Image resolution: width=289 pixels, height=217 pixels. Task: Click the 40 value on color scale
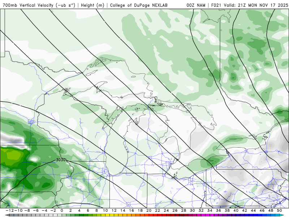pyautogui.click(x=236, y=210)
